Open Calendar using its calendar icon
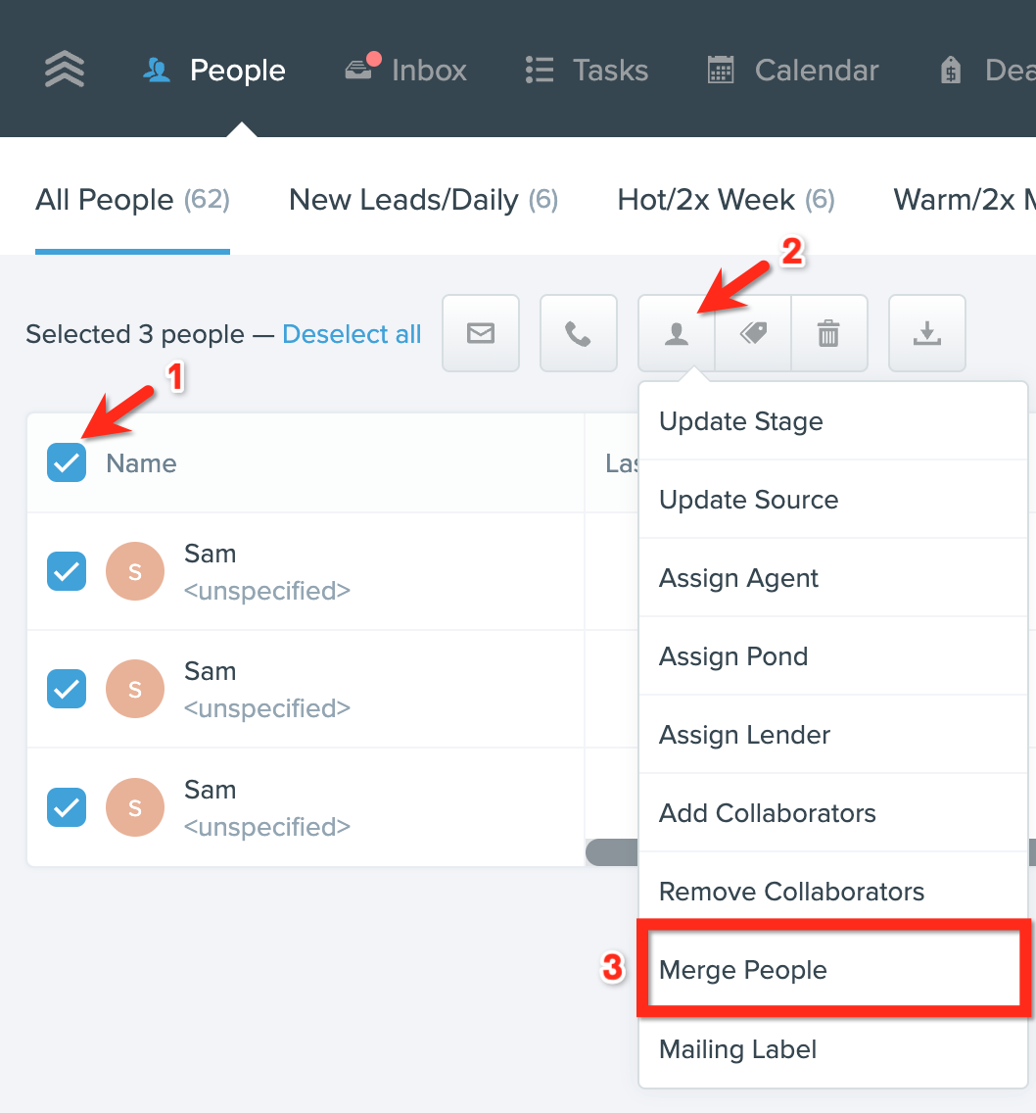The width and height of the screenshot is (1036, 1113). [x=721, y=69]
